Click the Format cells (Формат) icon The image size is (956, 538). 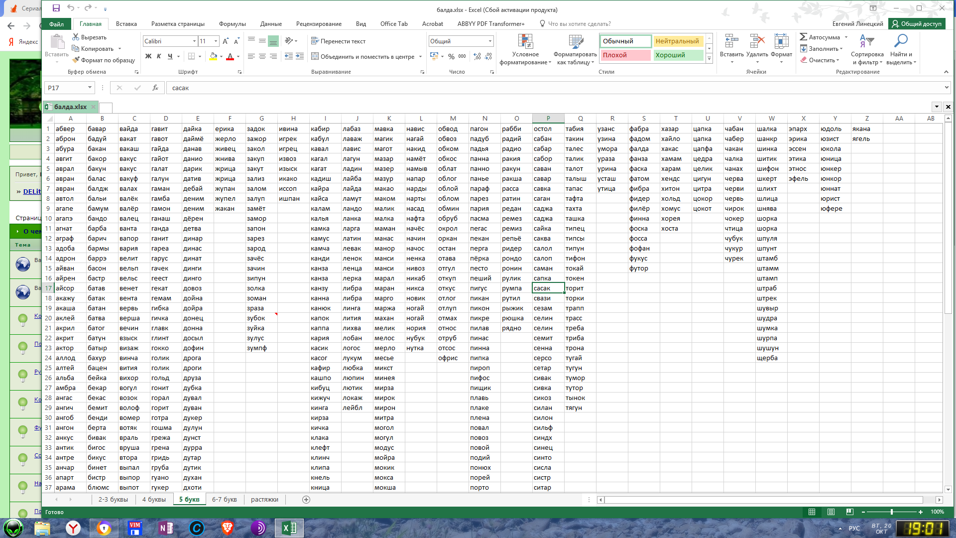(781, 42)
